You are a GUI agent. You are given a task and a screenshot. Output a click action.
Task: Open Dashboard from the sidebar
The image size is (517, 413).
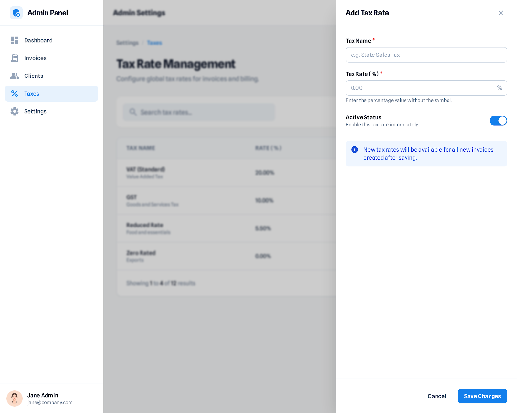point(38,40)
